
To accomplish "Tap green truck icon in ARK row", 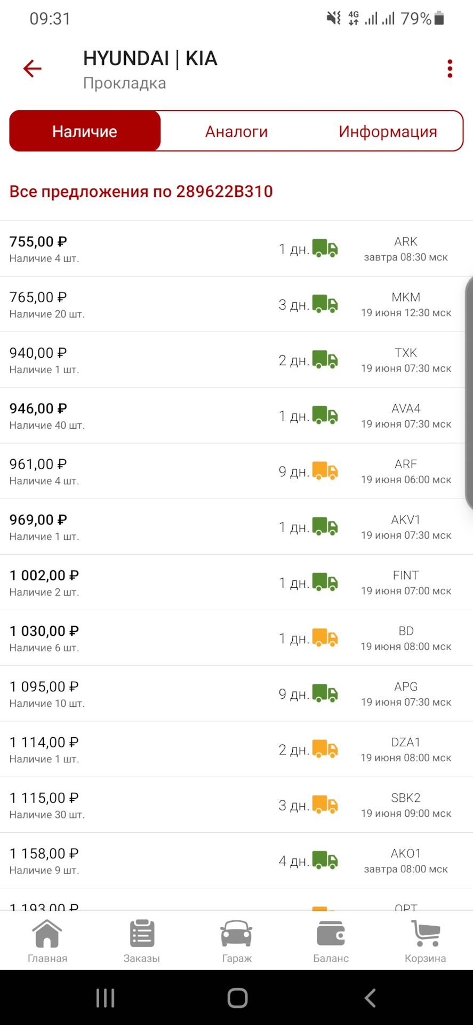I will tap(325, 249).
